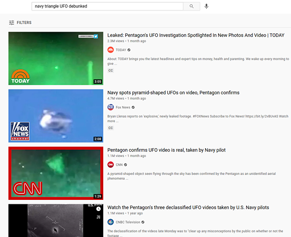Click the 3:05 duration badge
The width and height of the screenshot is (291, 237).
coord(98,81)
